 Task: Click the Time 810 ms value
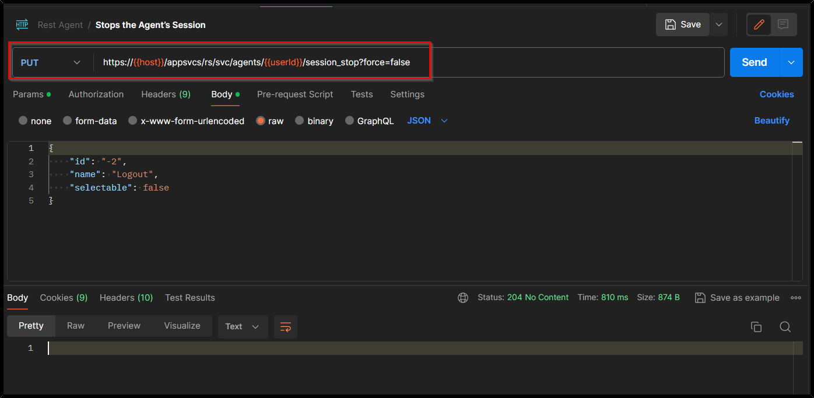pos(615,297)
